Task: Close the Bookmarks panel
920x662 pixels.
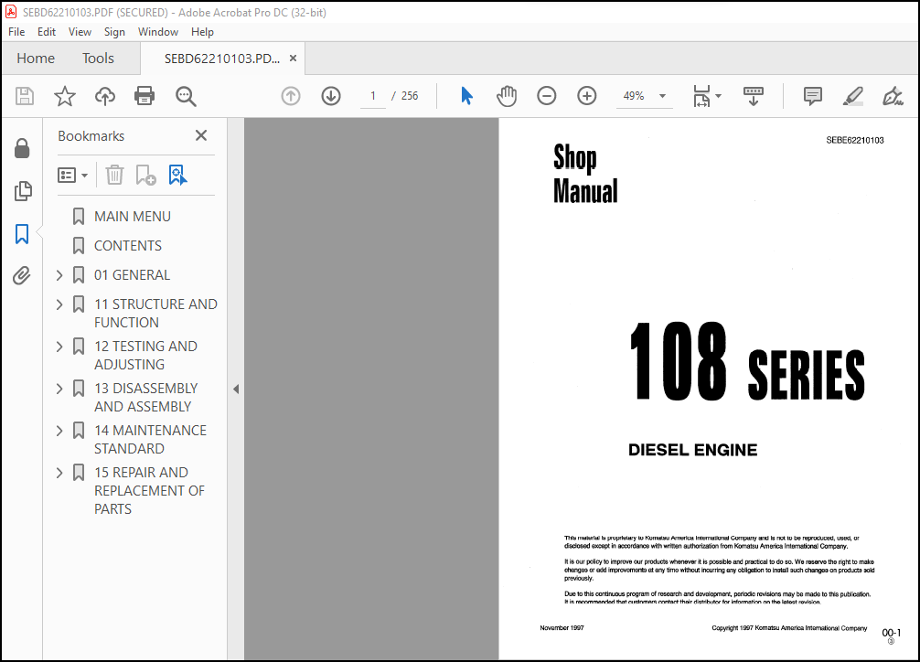Action: coord(200,135)
